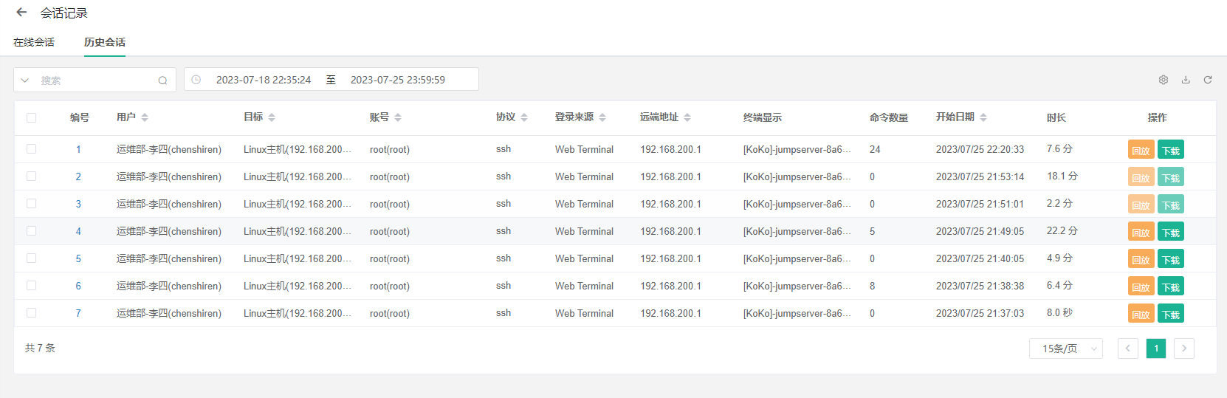Replay session 7 with 回放
Viewport: 1227px width, 398px height.
(x=1141, y=314)
